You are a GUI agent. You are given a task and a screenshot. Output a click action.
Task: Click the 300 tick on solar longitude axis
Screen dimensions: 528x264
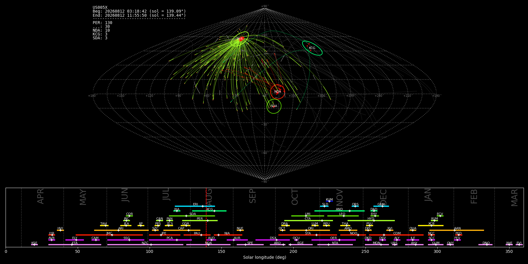437,251
